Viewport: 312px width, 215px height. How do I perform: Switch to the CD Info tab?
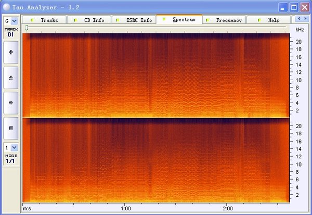pyautogui.click(x=89, y=20)
